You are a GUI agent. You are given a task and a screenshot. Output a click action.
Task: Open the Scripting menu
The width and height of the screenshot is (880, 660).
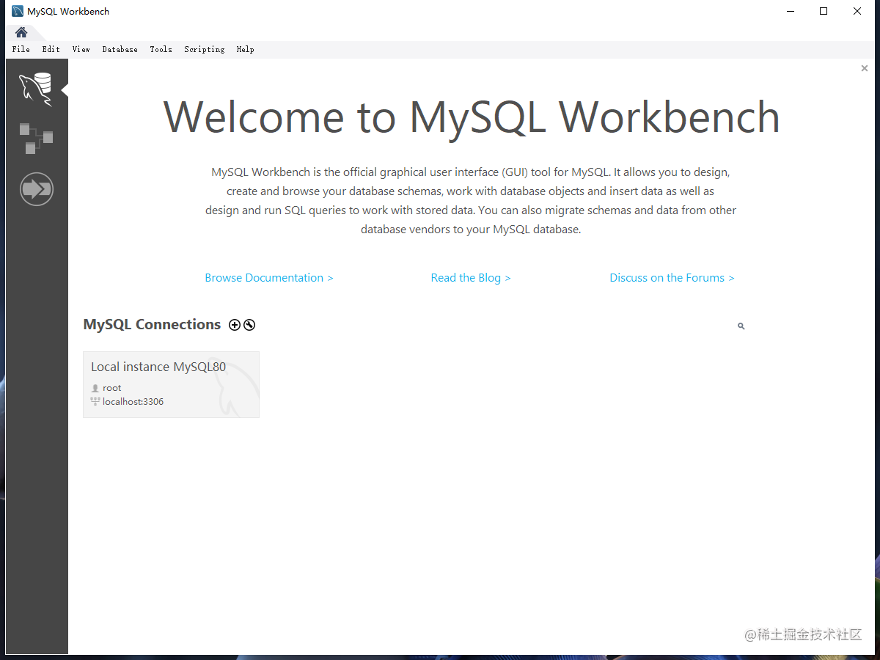(205, 49)
